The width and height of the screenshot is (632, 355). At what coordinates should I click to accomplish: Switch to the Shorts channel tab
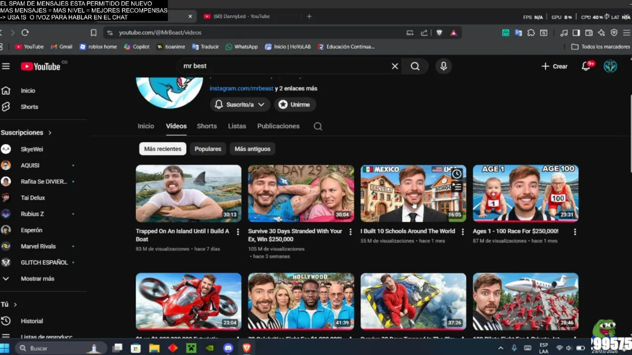pyautogui.click(x=207, y=126)
